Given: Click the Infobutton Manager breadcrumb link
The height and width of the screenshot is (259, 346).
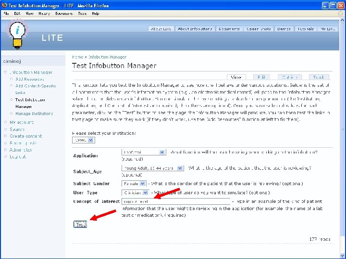Looking at the screenshot, I should [107, 57].
